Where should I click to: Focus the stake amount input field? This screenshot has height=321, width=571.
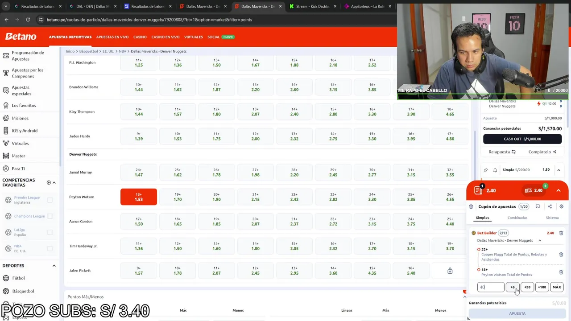click(x=491, y=287)
